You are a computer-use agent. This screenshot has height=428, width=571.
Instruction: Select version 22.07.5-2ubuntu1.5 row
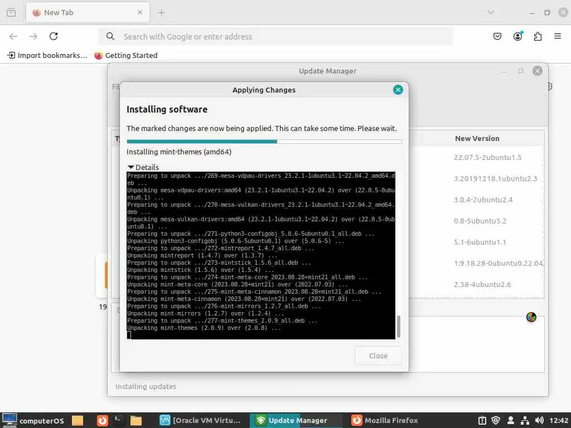[x=487, y=157]
